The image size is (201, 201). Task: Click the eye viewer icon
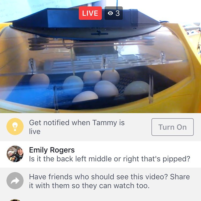[x=110, y=13]
